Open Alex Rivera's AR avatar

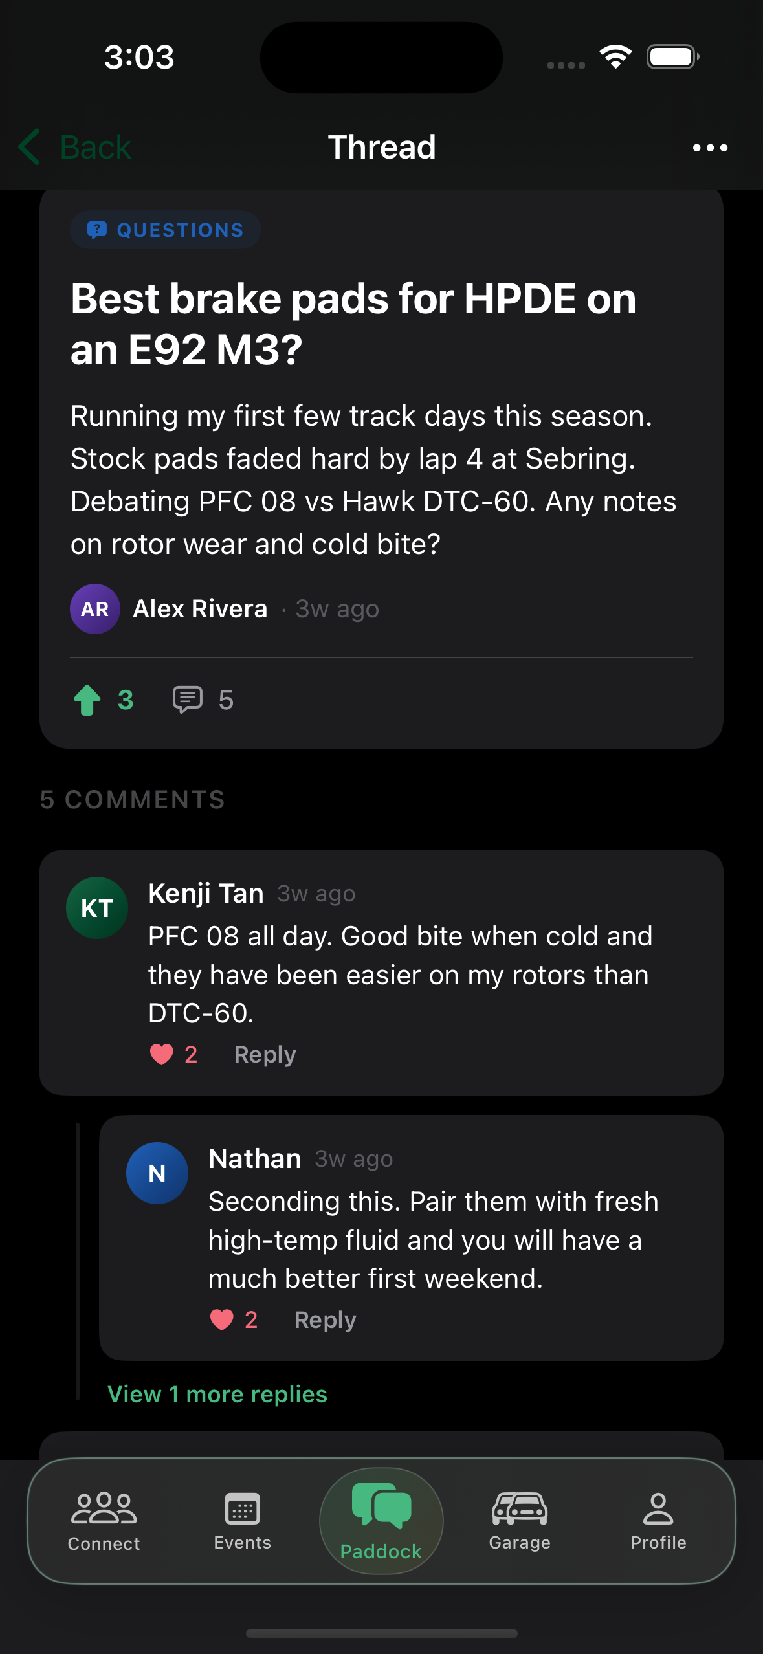[x=95, y=609]
